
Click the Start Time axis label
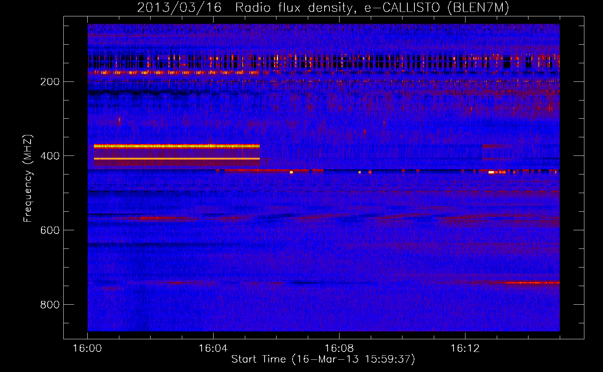(323, 359)
